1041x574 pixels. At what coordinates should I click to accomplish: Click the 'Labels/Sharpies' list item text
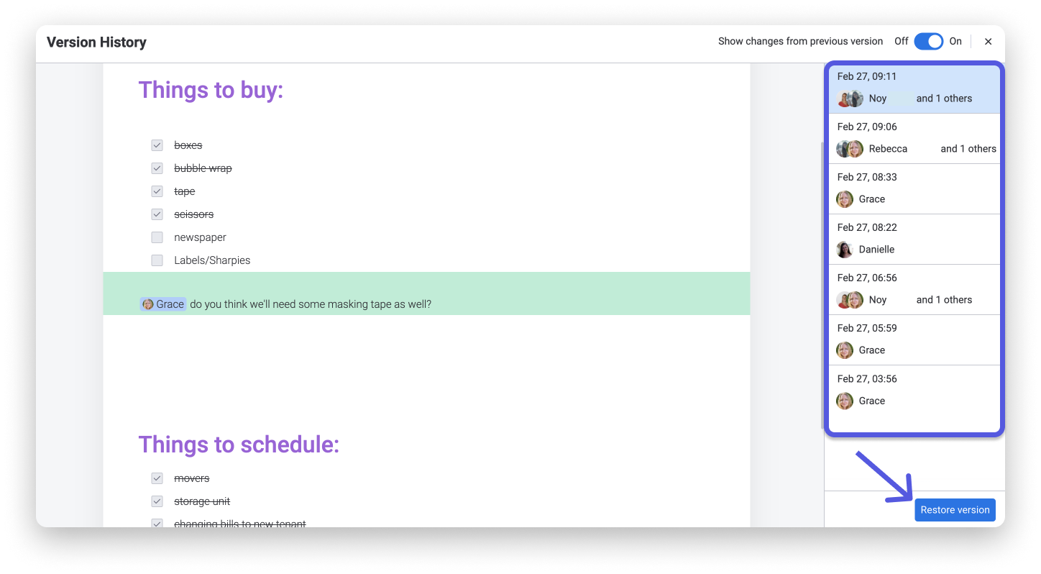212,260
